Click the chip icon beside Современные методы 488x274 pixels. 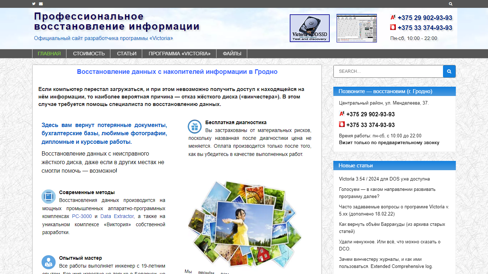(x=49, y=197)
